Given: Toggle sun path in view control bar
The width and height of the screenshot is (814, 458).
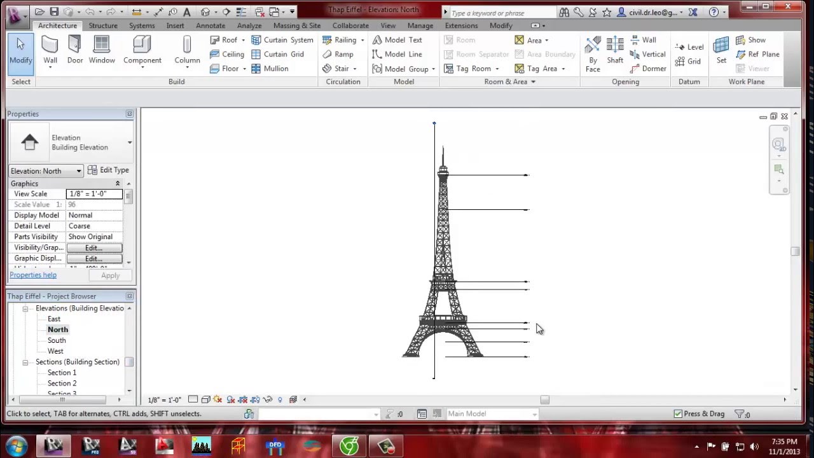Looking at the screenshot, I should coord(218,399).
